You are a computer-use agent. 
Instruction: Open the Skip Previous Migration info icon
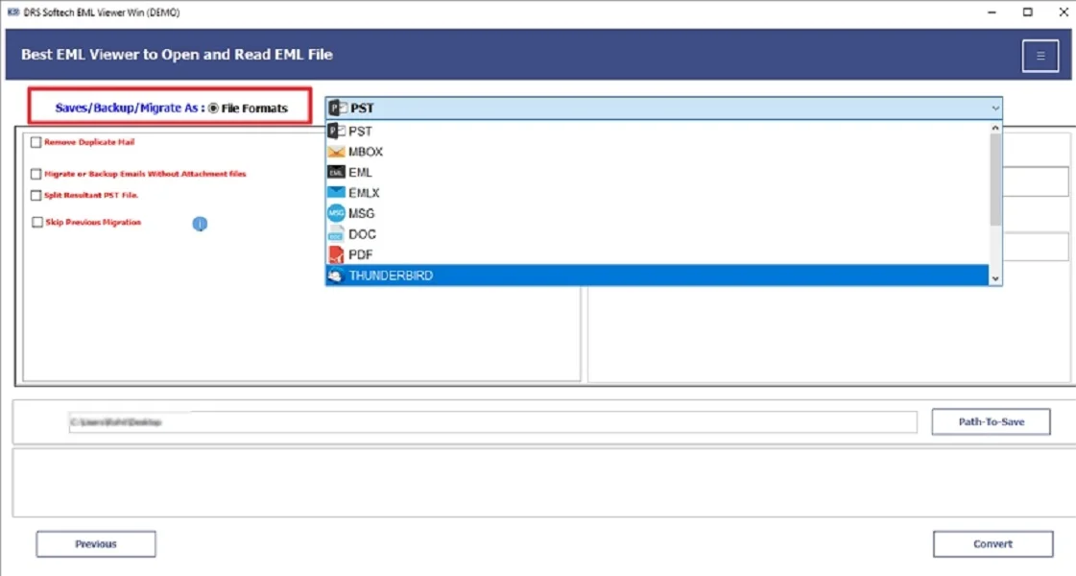coord(200,224)
